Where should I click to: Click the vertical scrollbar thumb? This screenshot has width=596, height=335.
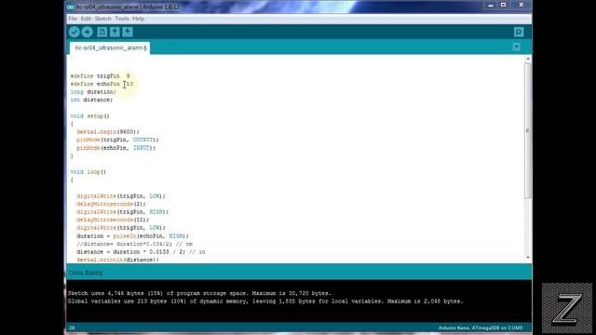(528, 130)
